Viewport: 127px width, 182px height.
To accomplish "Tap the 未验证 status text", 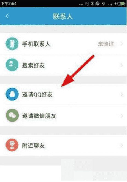I will tap(106, 44).
